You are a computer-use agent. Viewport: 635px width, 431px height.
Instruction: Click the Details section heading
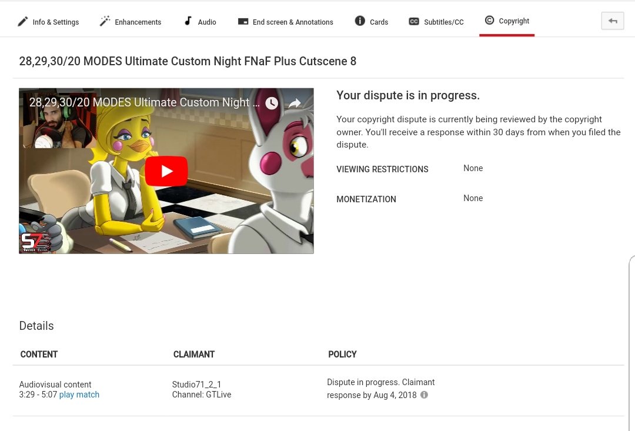36,326
